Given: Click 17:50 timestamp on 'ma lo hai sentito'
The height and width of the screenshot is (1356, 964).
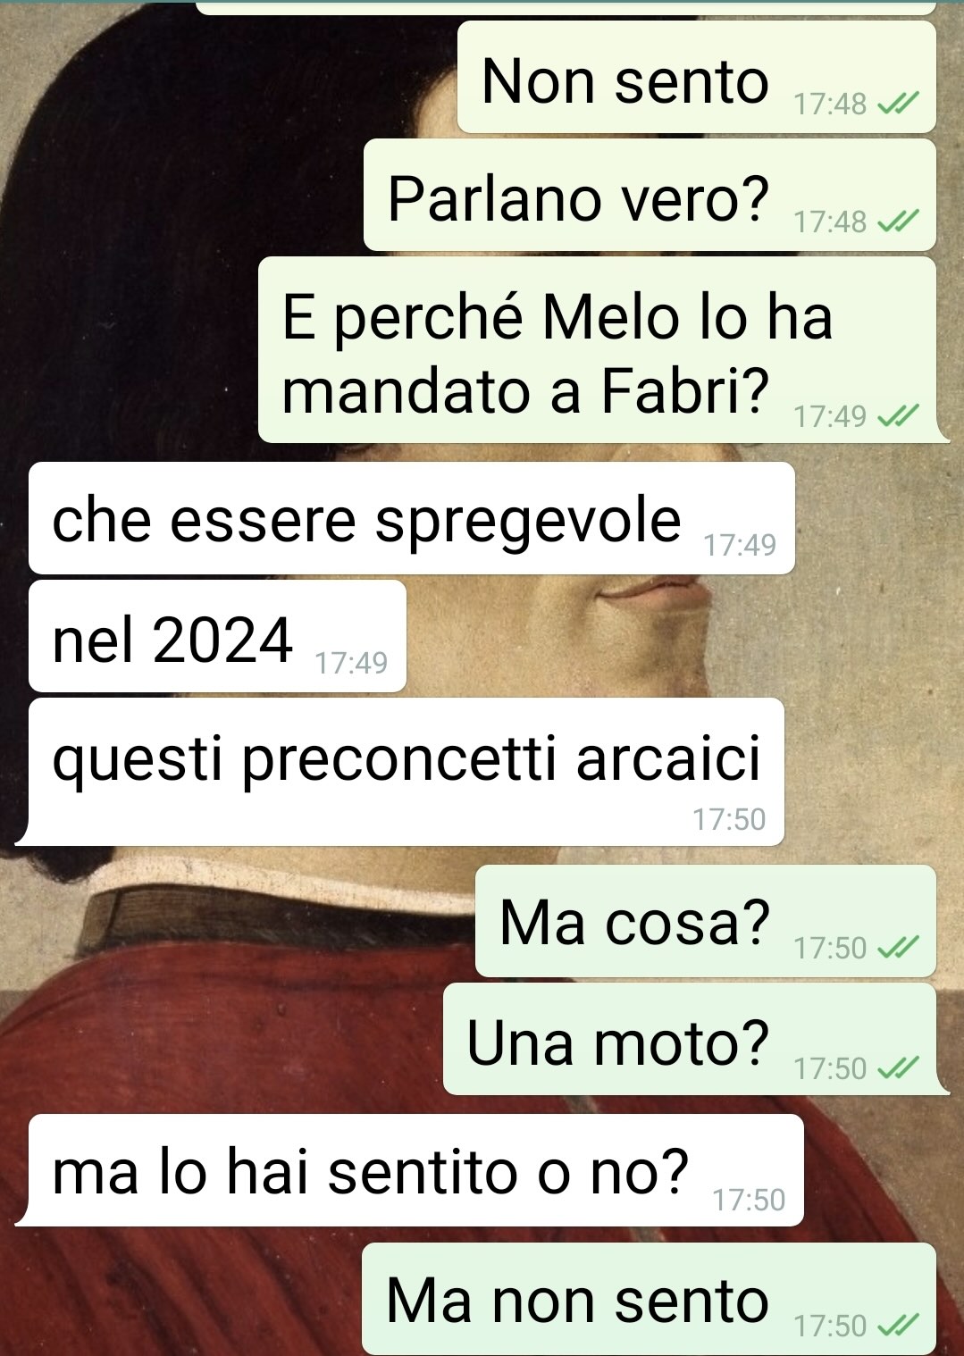Looking at the screenshot, I should (x=749, y=1200).
